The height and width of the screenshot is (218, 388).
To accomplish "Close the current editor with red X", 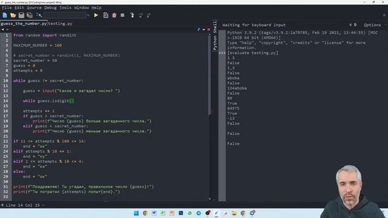I will coord(209,30).
